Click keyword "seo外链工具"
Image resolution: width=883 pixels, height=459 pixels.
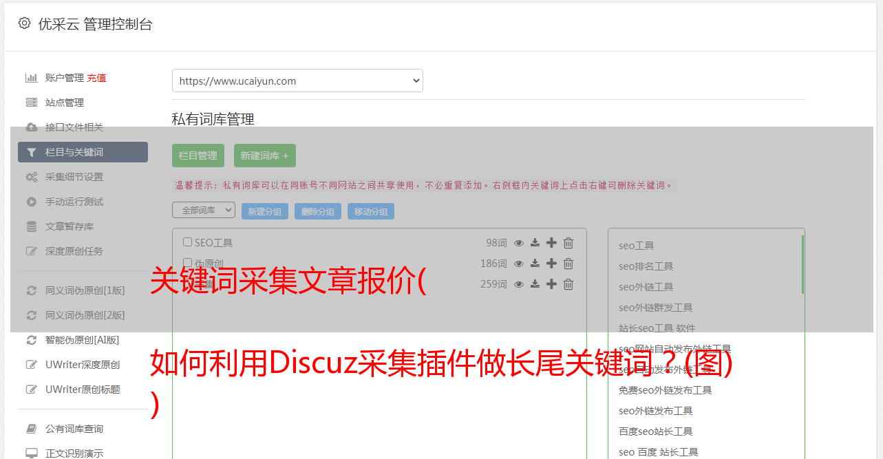(646, 287)
